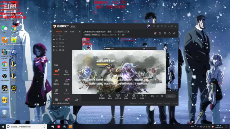
Task: Open the clock in system tray
Action: coord(219,126)
